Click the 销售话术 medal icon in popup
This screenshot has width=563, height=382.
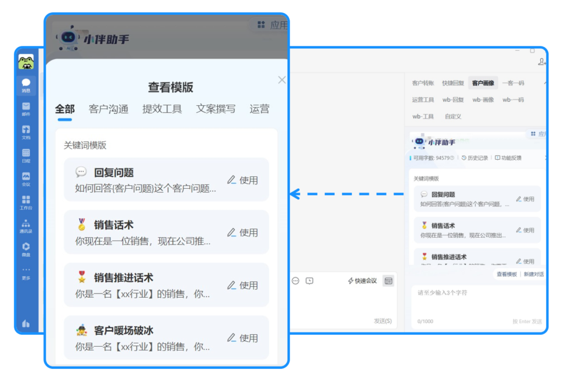(81, 224)
